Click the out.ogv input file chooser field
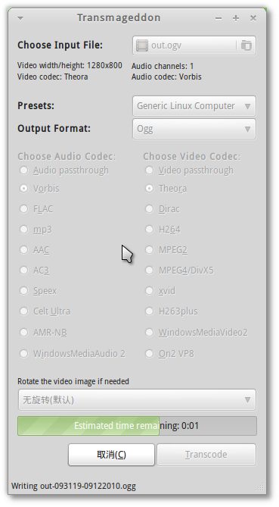 pyautogui.click(x=194, y=45)
